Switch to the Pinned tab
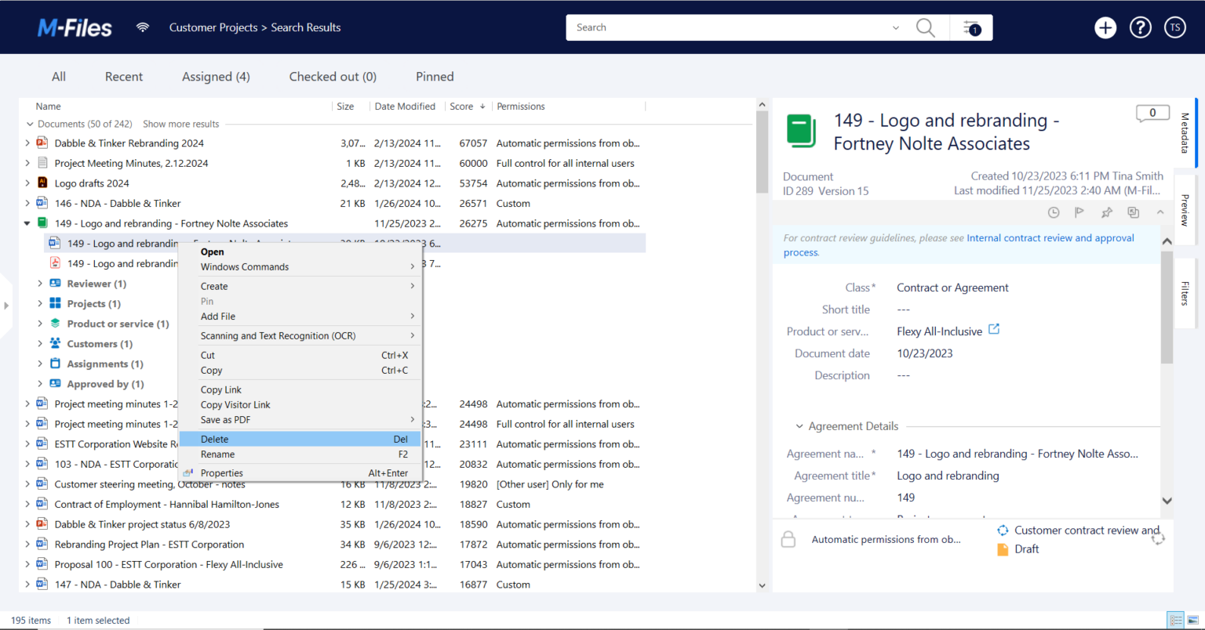 click(x=434, y=76)
